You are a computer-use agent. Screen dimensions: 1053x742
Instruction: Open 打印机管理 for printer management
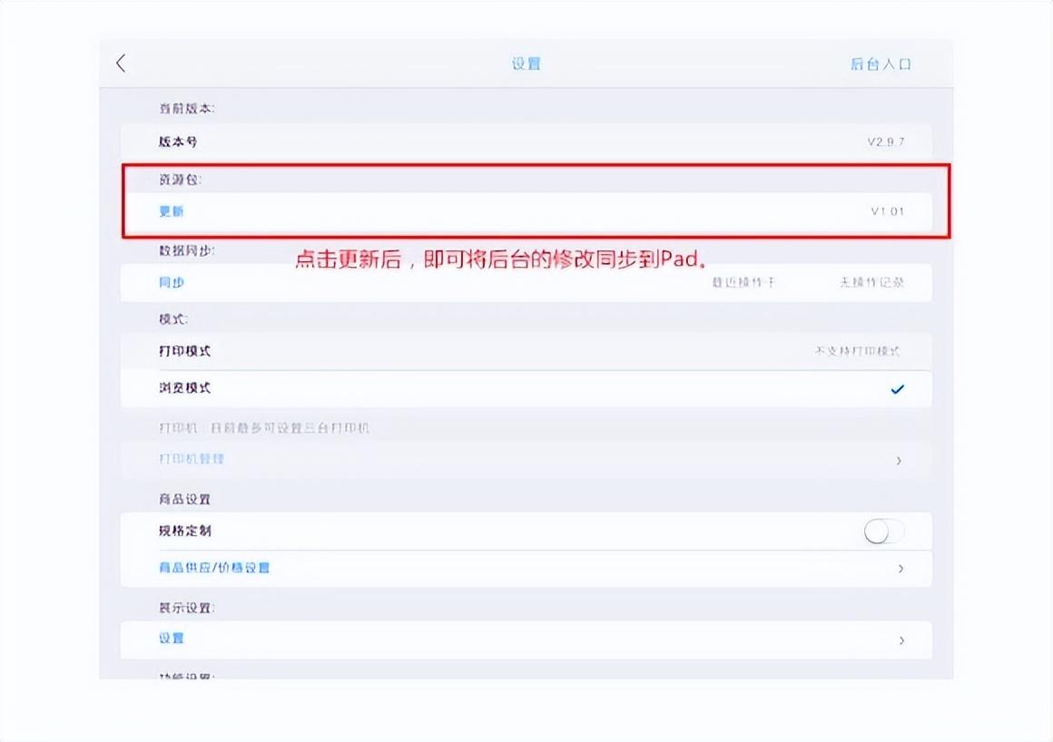point(192,459)
